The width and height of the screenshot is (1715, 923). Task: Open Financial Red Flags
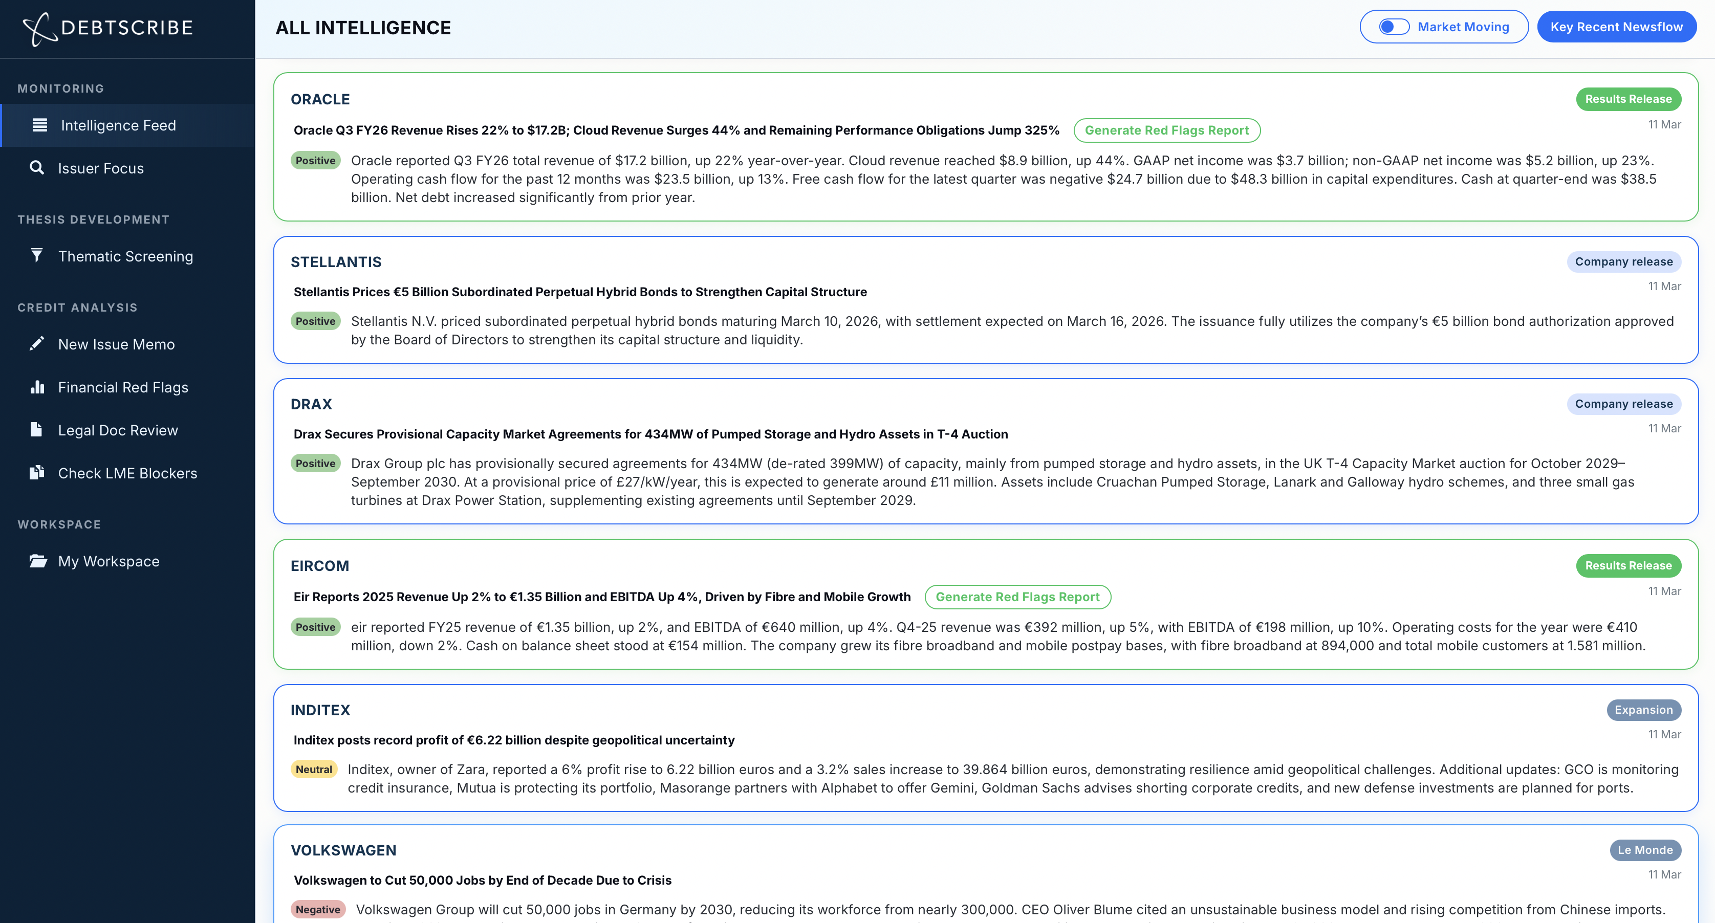[x=128, y=387]
